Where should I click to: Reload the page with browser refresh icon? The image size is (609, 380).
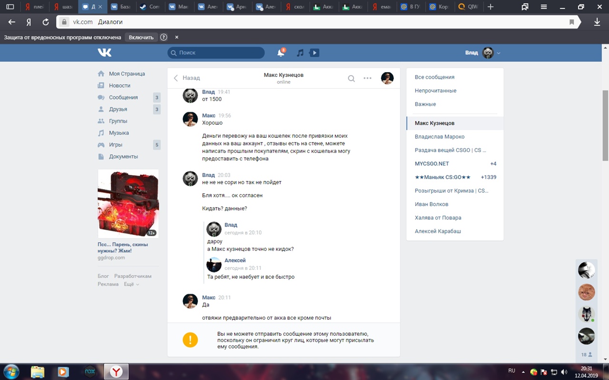[x=46, y=22]
